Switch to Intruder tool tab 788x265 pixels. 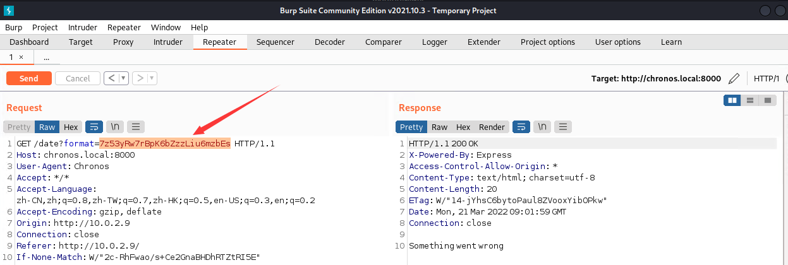click(x=168, y=42)
